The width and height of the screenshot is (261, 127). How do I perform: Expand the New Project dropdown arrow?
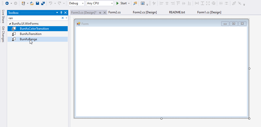pyautogui.click(x=28, y=3)
